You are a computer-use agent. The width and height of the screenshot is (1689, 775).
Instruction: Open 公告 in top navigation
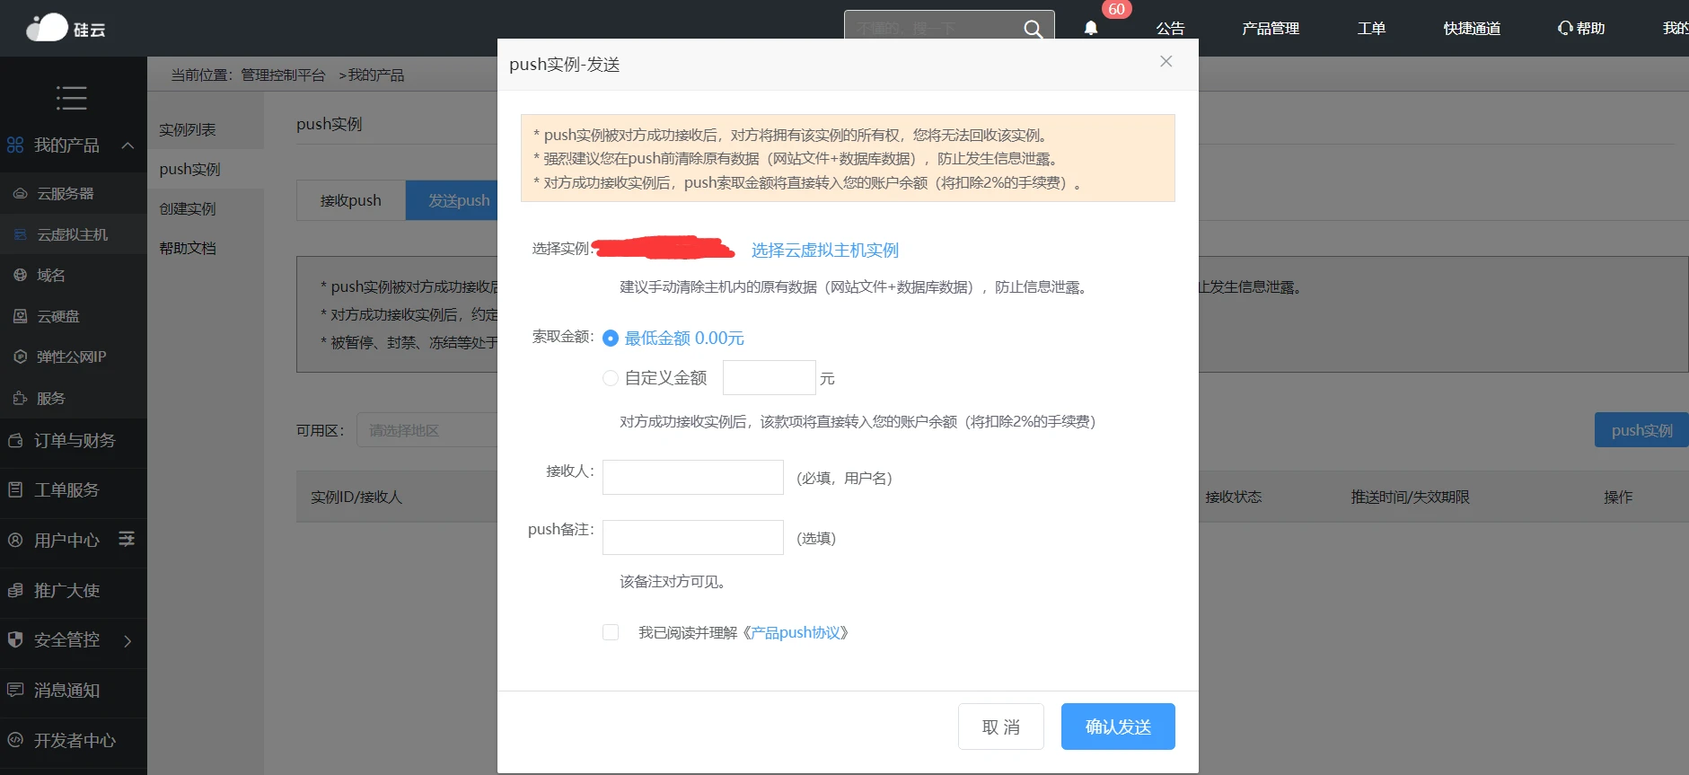pyautogui.click(x=1170, y=29)
